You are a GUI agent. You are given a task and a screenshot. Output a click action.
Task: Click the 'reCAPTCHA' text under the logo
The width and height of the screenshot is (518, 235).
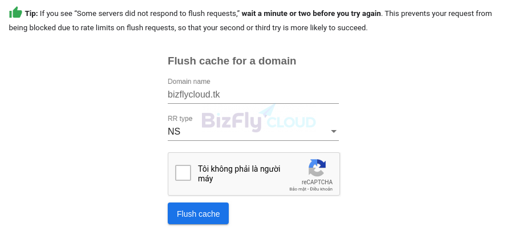point(317,182)
